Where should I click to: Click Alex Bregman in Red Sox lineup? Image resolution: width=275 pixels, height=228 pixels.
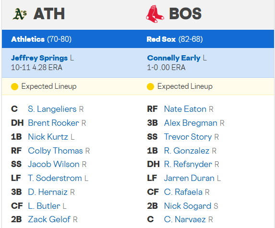click(x=191, y=123)
